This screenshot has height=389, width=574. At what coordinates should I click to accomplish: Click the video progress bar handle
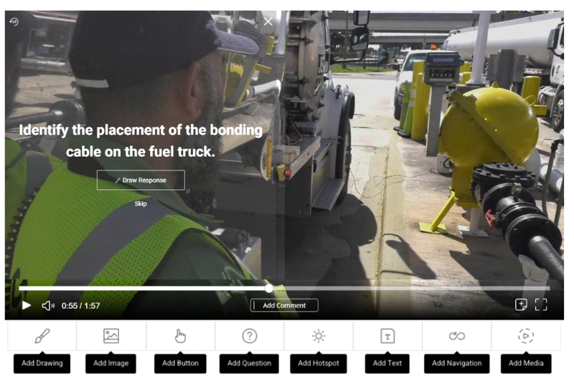(269, 289)
